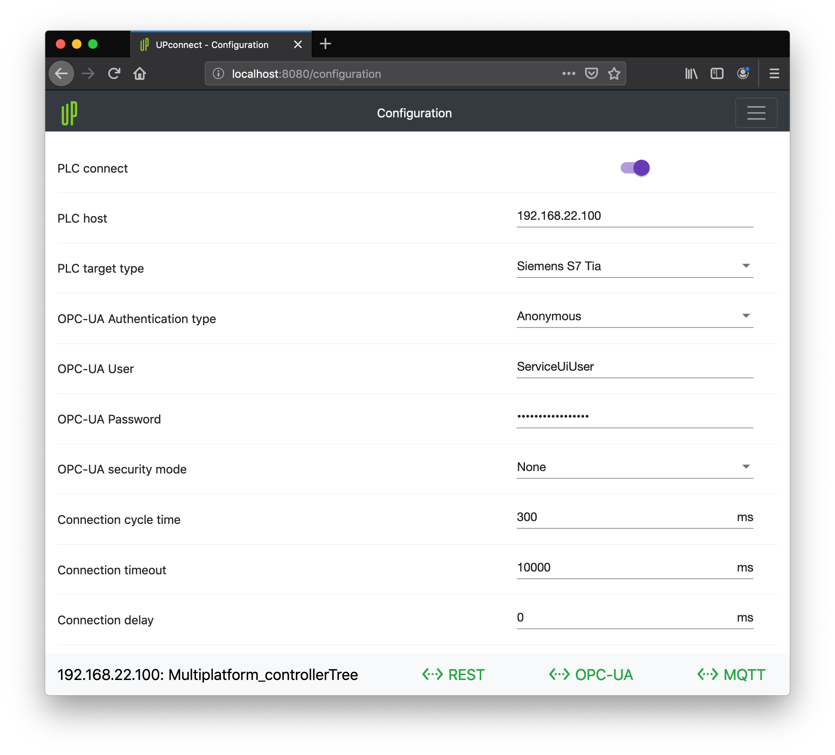Expand OPC-UA security mode dropdown
Image resolution: width=835 pixels, height=755 pixels.
click(x=634, y=467)
